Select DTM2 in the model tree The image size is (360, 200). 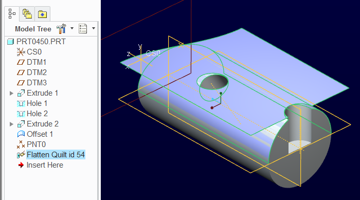tap(37, 72)
